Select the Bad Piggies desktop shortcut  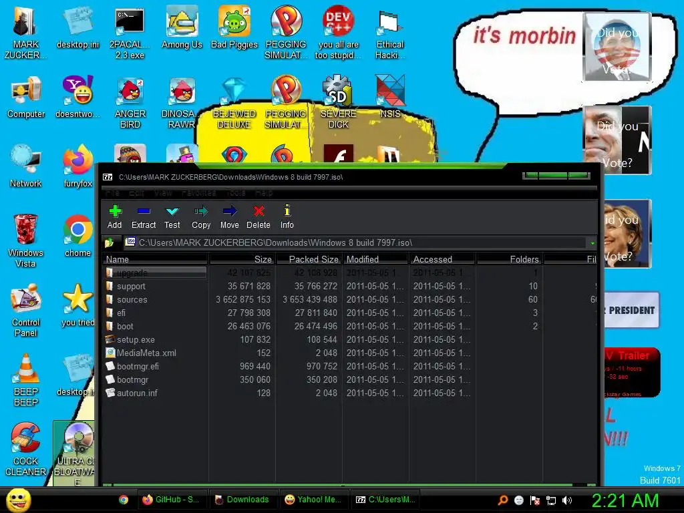(234, 28)
